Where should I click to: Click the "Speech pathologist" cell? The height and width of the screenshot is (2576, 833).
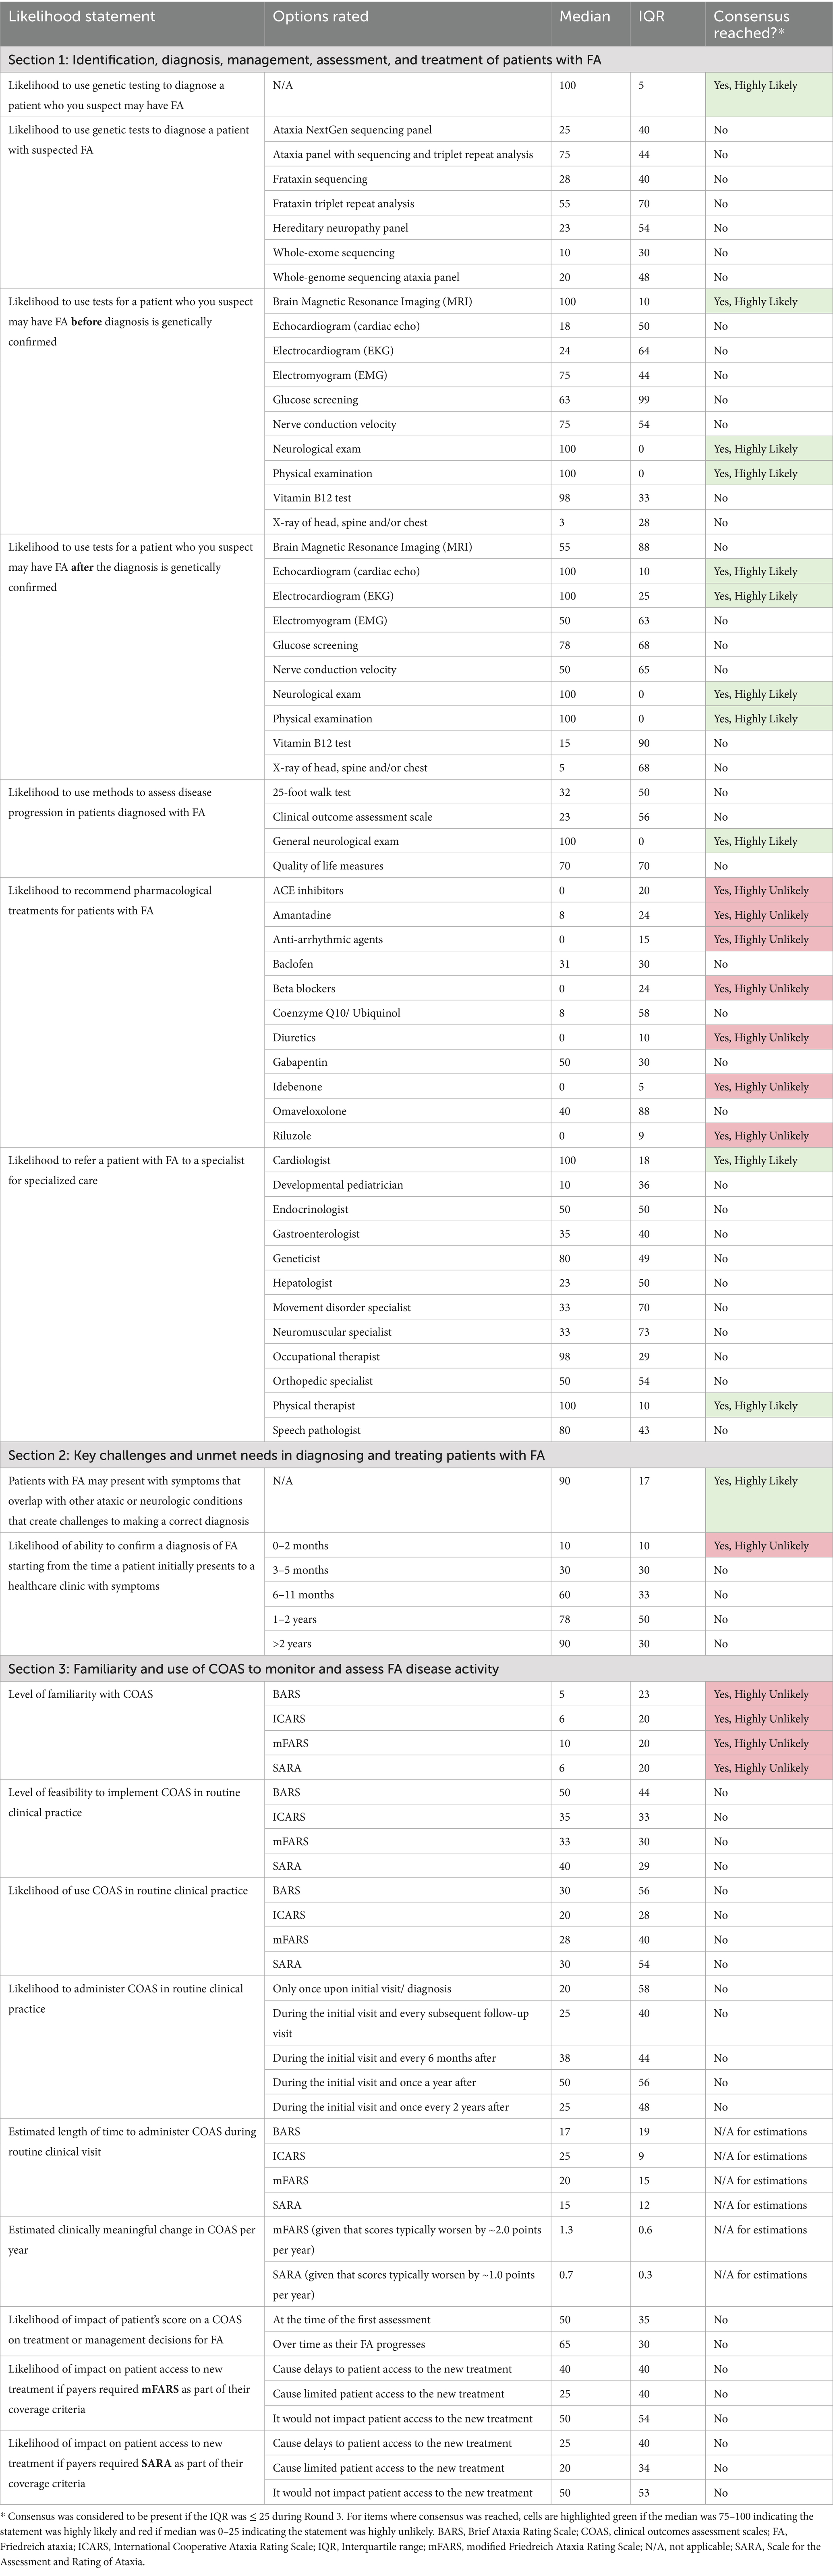coord(317,1430)
